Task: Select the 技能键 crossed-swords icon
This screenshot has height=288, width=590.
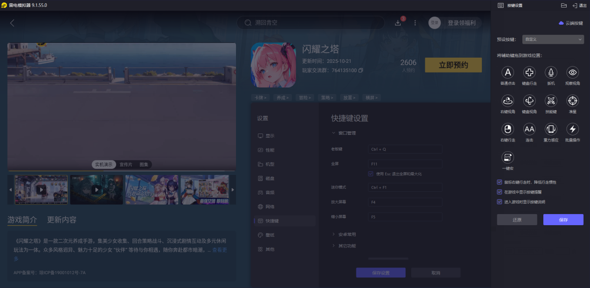Action: [x=551, y=100]
